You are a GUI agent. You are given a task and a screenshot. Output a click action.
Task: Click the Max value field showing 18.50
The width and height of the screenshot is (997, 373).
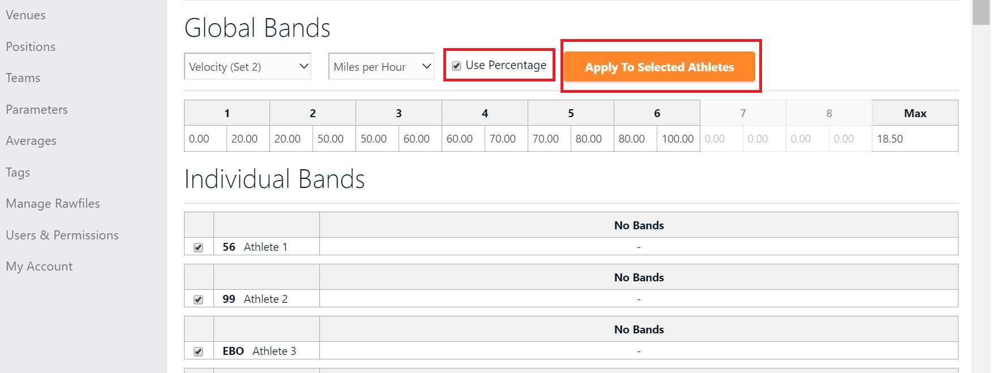click(x=914, y=139)
